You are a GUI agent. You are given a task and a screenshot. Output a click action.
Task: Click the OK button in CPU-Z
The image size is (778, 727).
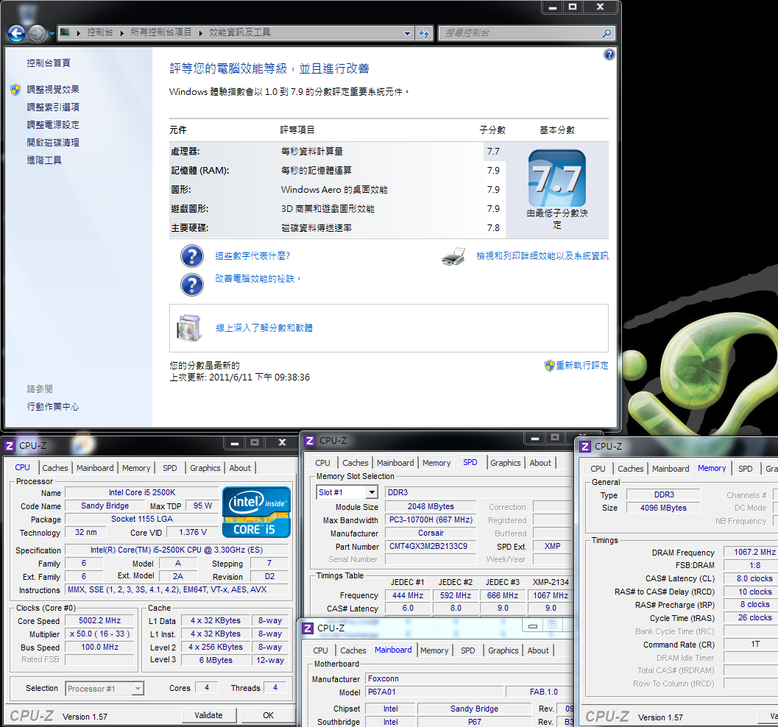coord(268,715)
